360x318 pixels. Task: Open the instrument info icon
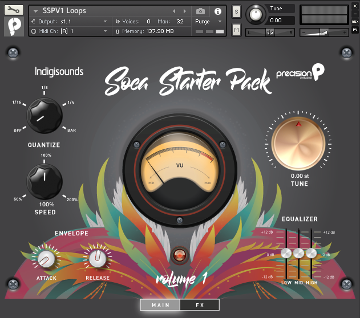217,11
